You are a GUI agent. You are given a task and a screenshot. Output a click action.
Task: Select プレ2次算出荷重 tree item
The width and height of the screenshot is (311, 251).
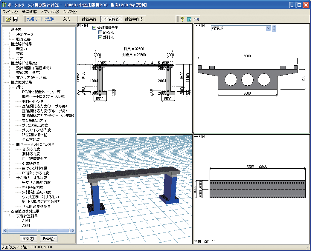[35, 125]
